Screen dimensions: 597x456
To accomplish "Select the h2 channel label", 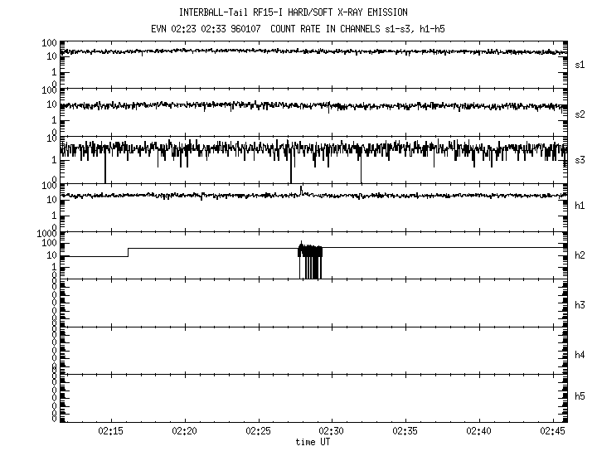I will coord(580,255).
